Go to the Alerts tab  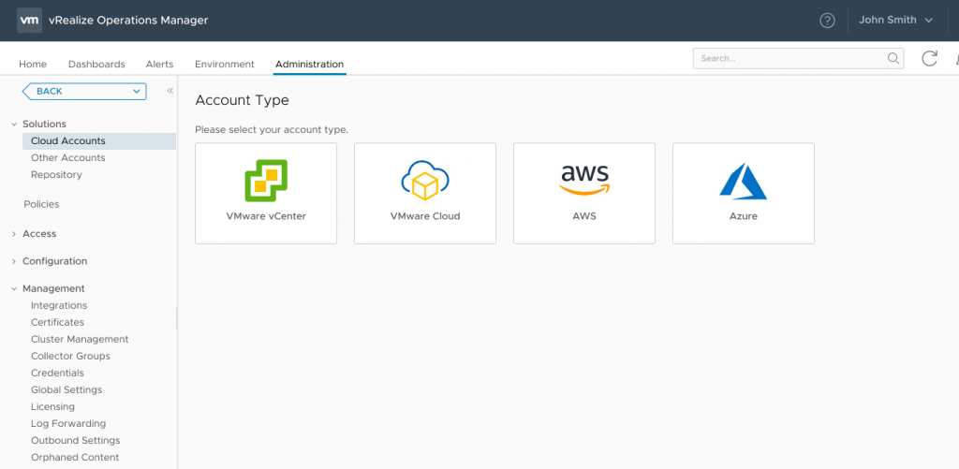coord(159,65)
